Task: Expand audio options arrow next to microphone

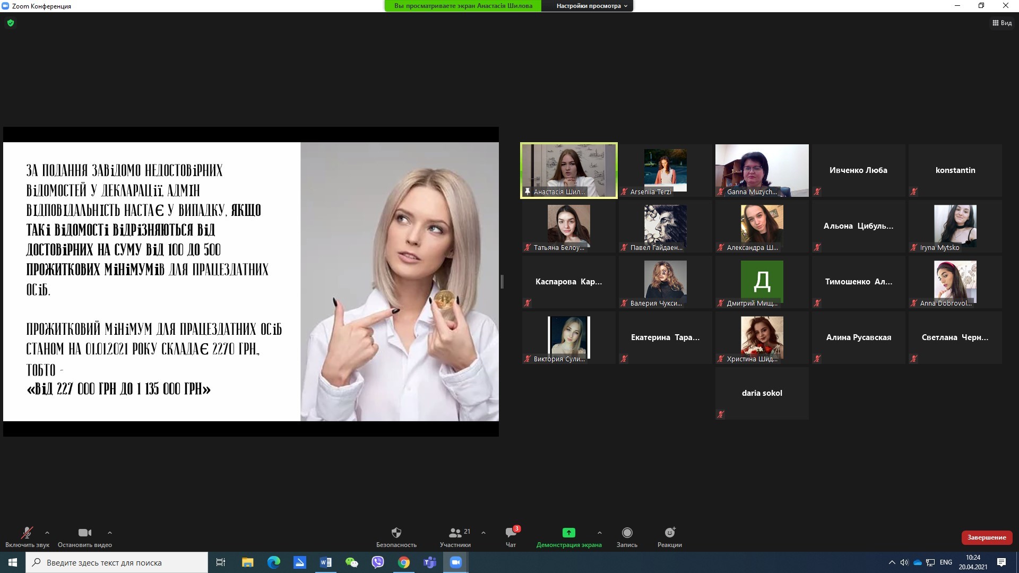Action: click(47, 533)
